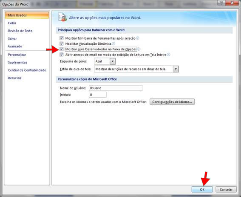
Task: Click the Nome de usuário field
Action: point(116,88)
